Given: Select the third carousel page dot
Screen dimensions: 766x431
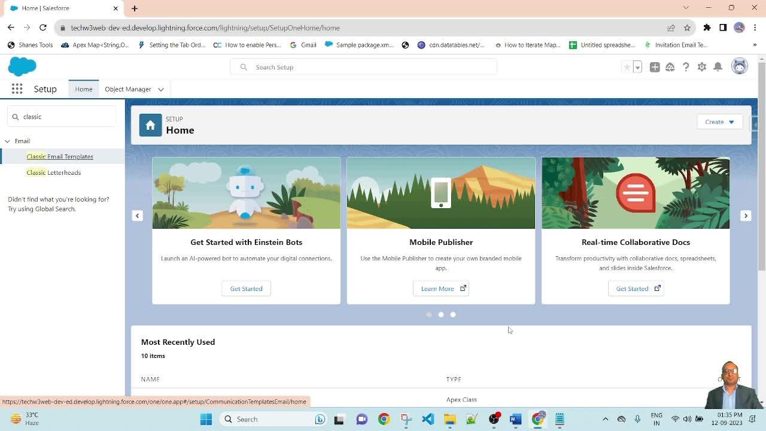Looking at the screenshot, I should click(453, 314).
